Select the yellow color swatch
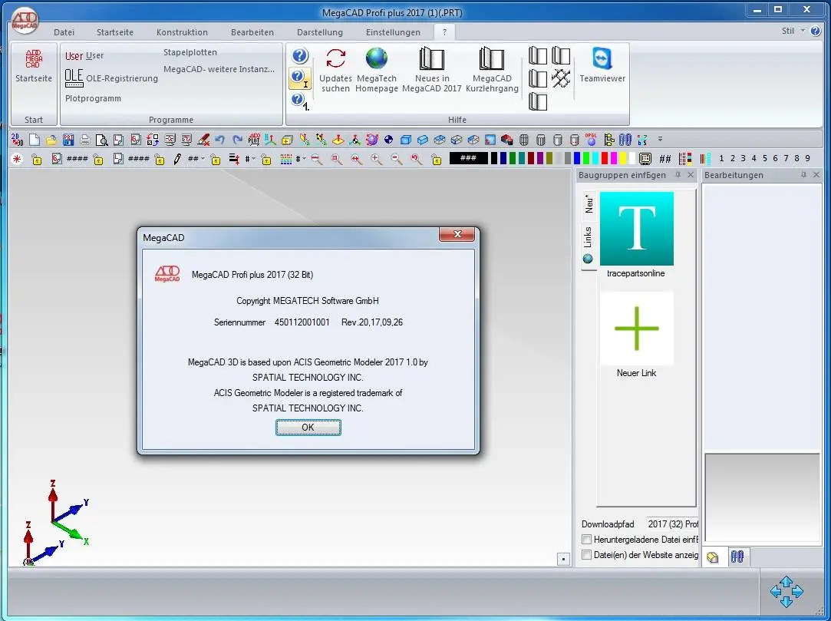The height and width of the screenshot is (621, 831). [x=623, y=158]
